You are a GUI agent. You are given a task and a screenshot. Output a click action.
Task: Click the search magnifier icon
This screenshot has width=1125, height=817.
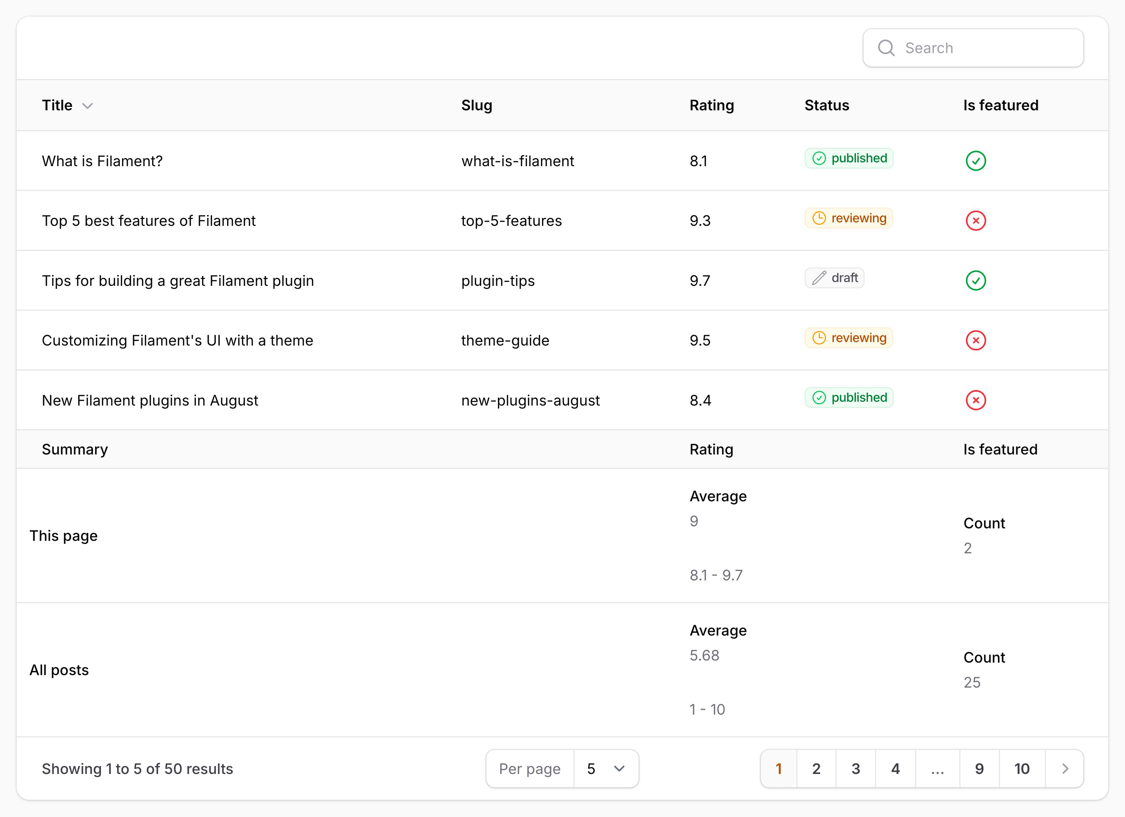[x=886, y=48]
